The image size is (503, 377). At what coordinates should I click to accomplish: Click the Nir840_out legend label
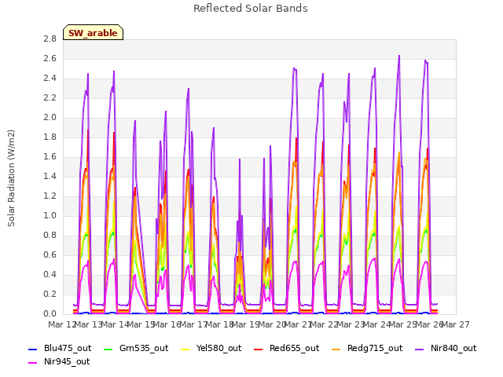(453, 348)
